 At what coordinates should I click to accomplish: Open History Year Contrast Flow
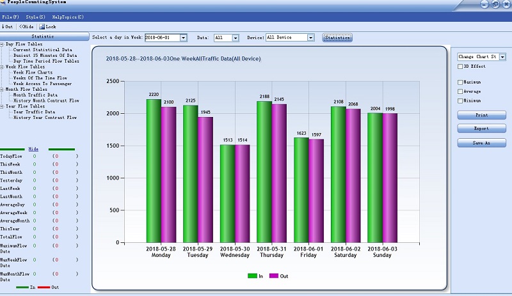pos(45,118)
